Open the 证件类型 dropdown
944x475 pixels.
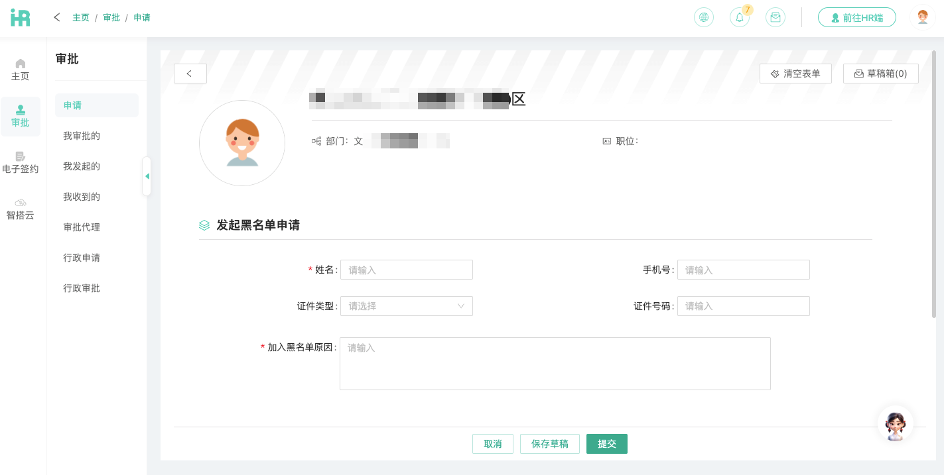coord(407,306)
